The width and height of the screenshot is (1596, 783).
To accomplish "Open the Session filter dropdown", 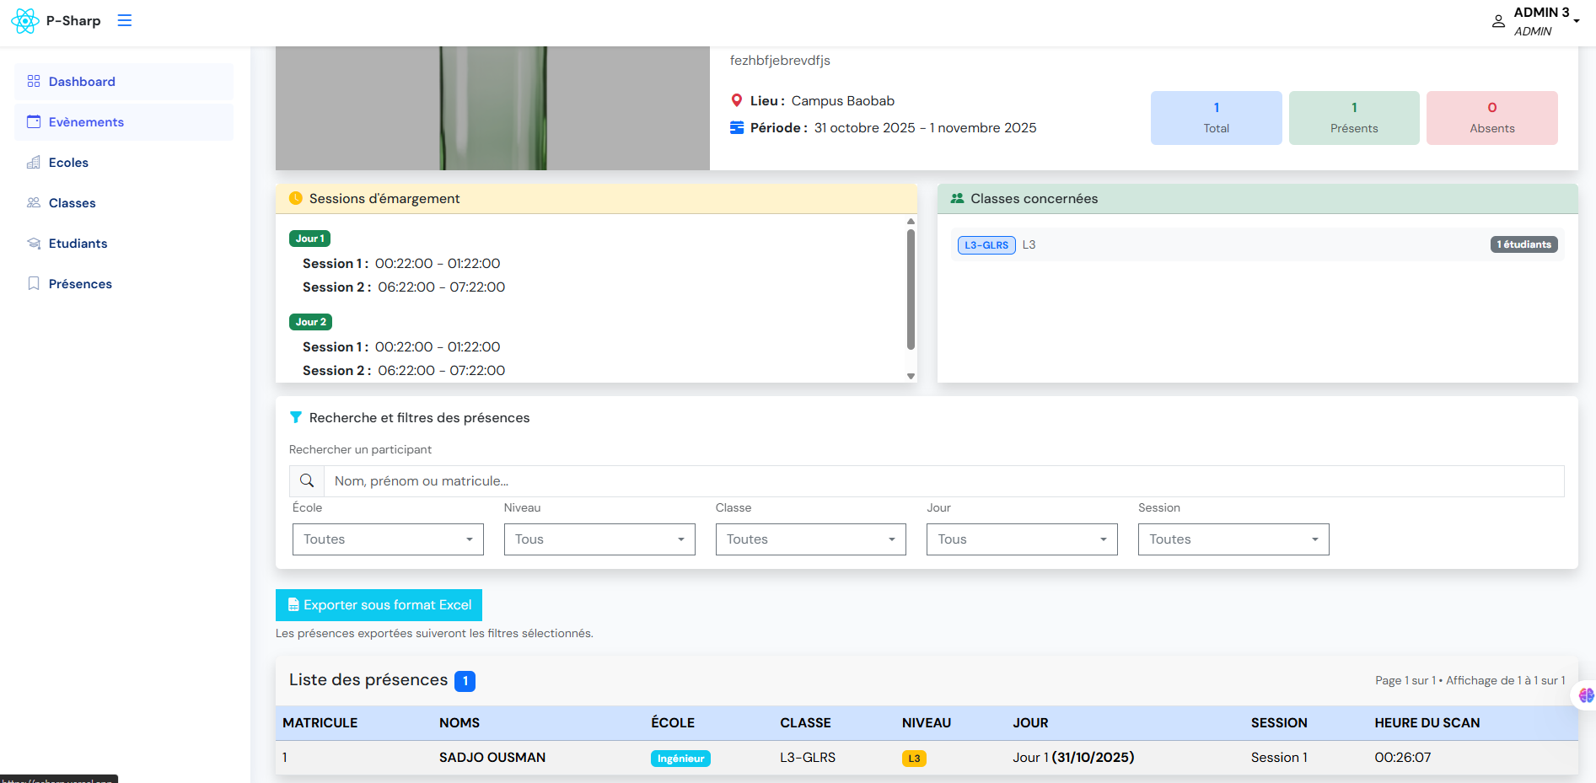I will coord(1233,539).
